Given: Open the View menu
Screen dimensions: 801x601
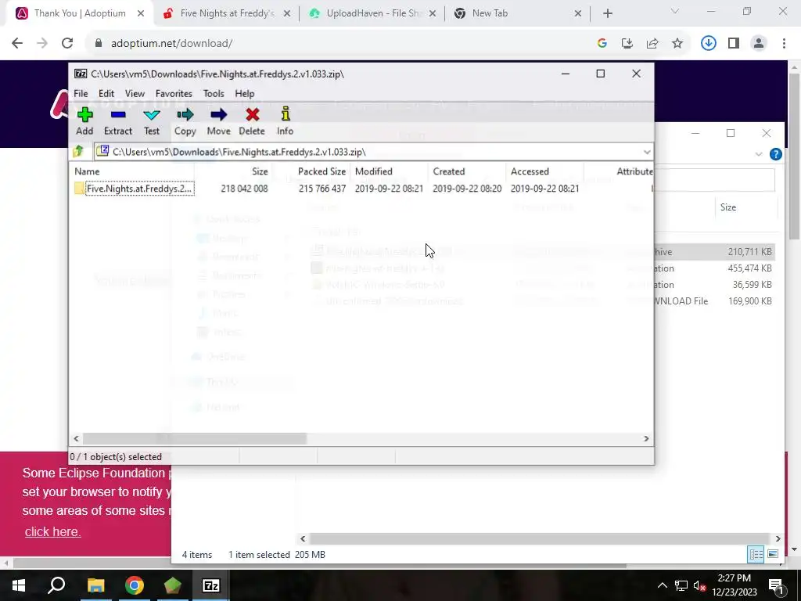Looking at the screenshot, I should coord(135,94).
